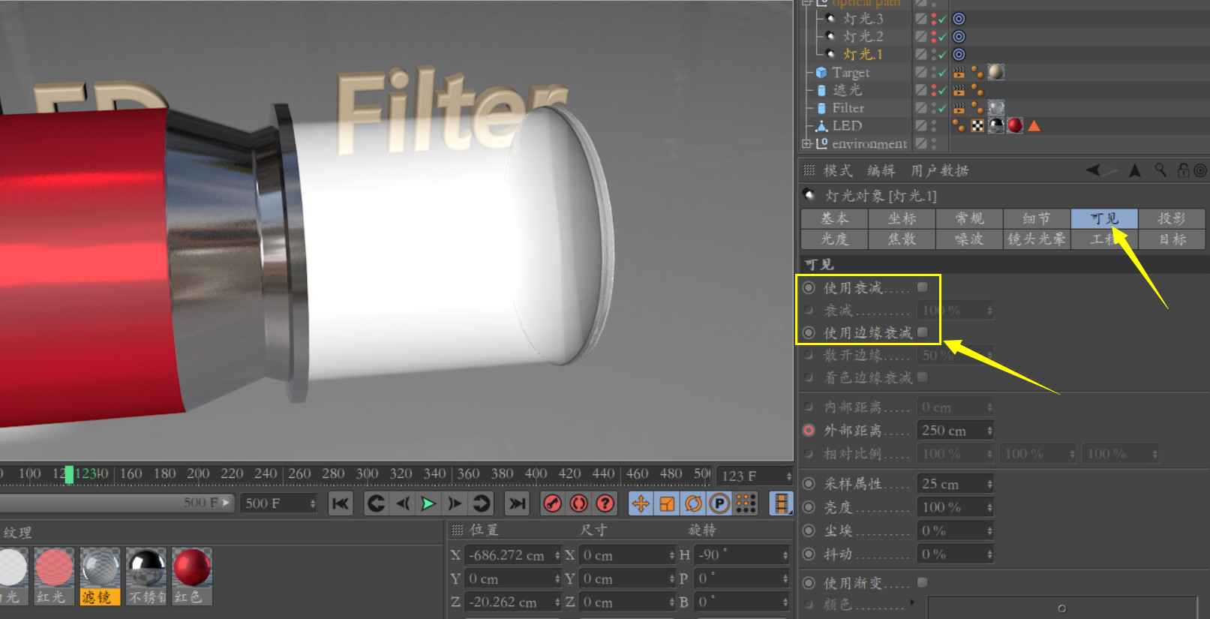Go to the previous keyframe
Viewport: 1210px width, 619px height.
tap(376, 503)
